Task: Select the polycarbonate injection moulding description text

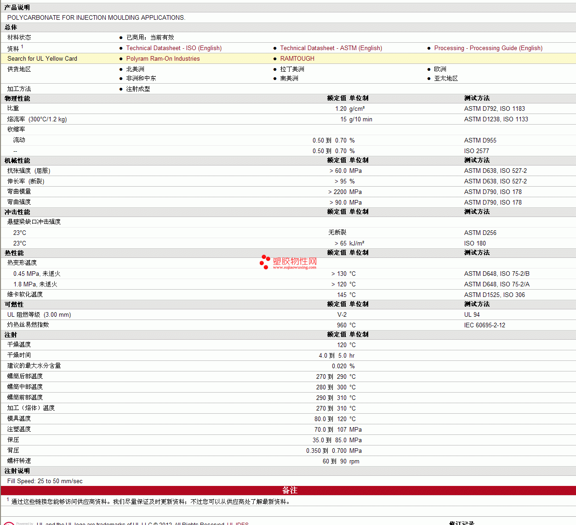Action: pos(96,17)
